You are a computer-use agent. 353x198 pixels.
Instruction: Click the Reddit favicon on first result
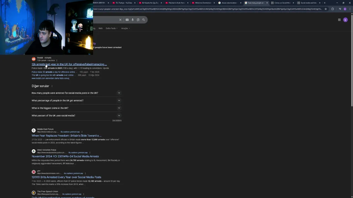point(34,59)
